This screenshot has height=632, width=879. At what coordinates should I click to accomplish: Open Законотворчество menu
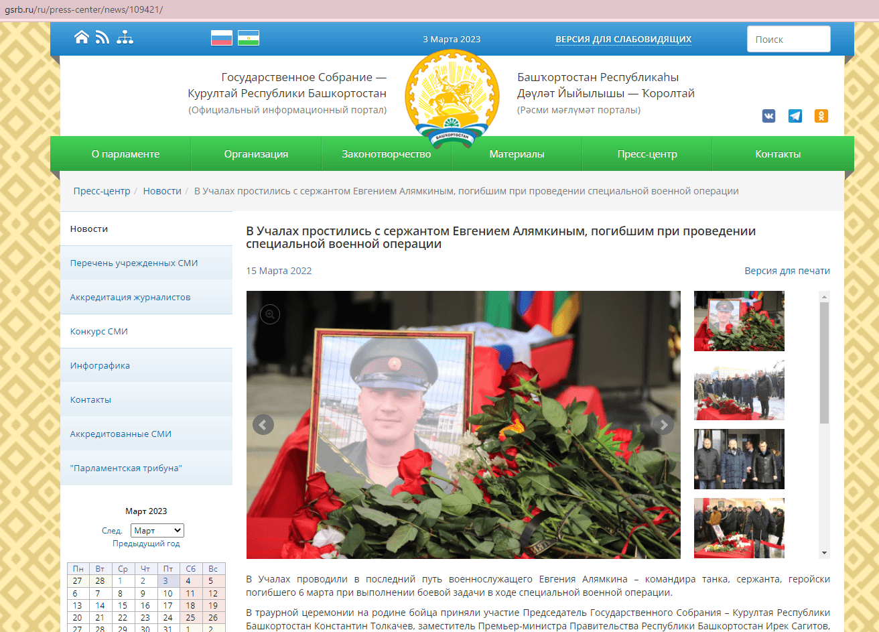(x=387, y=154)
